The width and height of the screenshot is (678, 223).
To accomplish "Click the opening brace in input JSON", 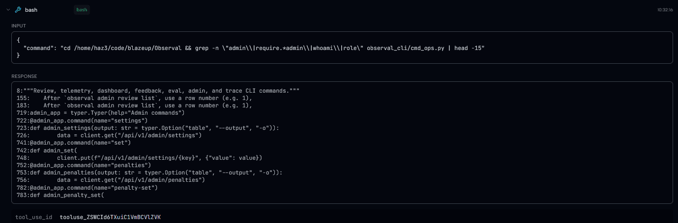I will tap(18, 40).
